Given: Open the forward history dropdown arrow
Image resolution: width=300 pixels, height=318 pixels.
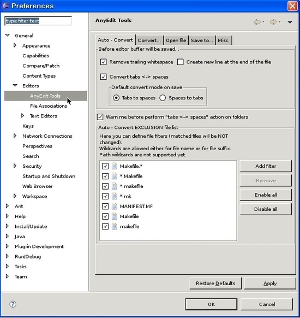Looking at the screenshot, I should [x=280, y=21].
